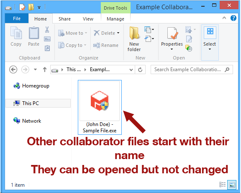Create a New folder

click(134, 39)
